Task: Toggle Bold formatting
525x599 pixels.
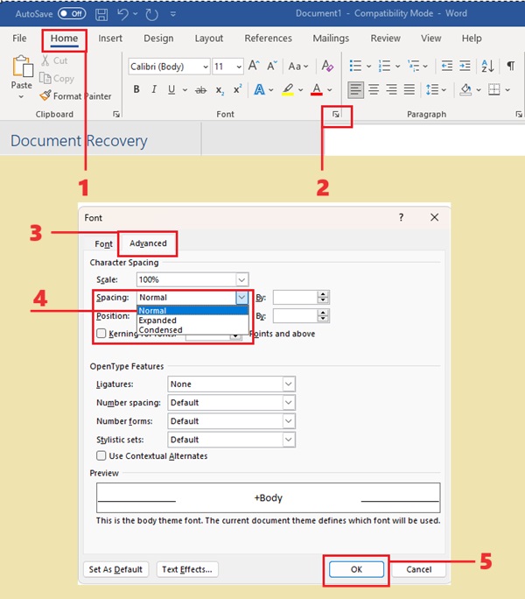Action: tap(136, 89)
